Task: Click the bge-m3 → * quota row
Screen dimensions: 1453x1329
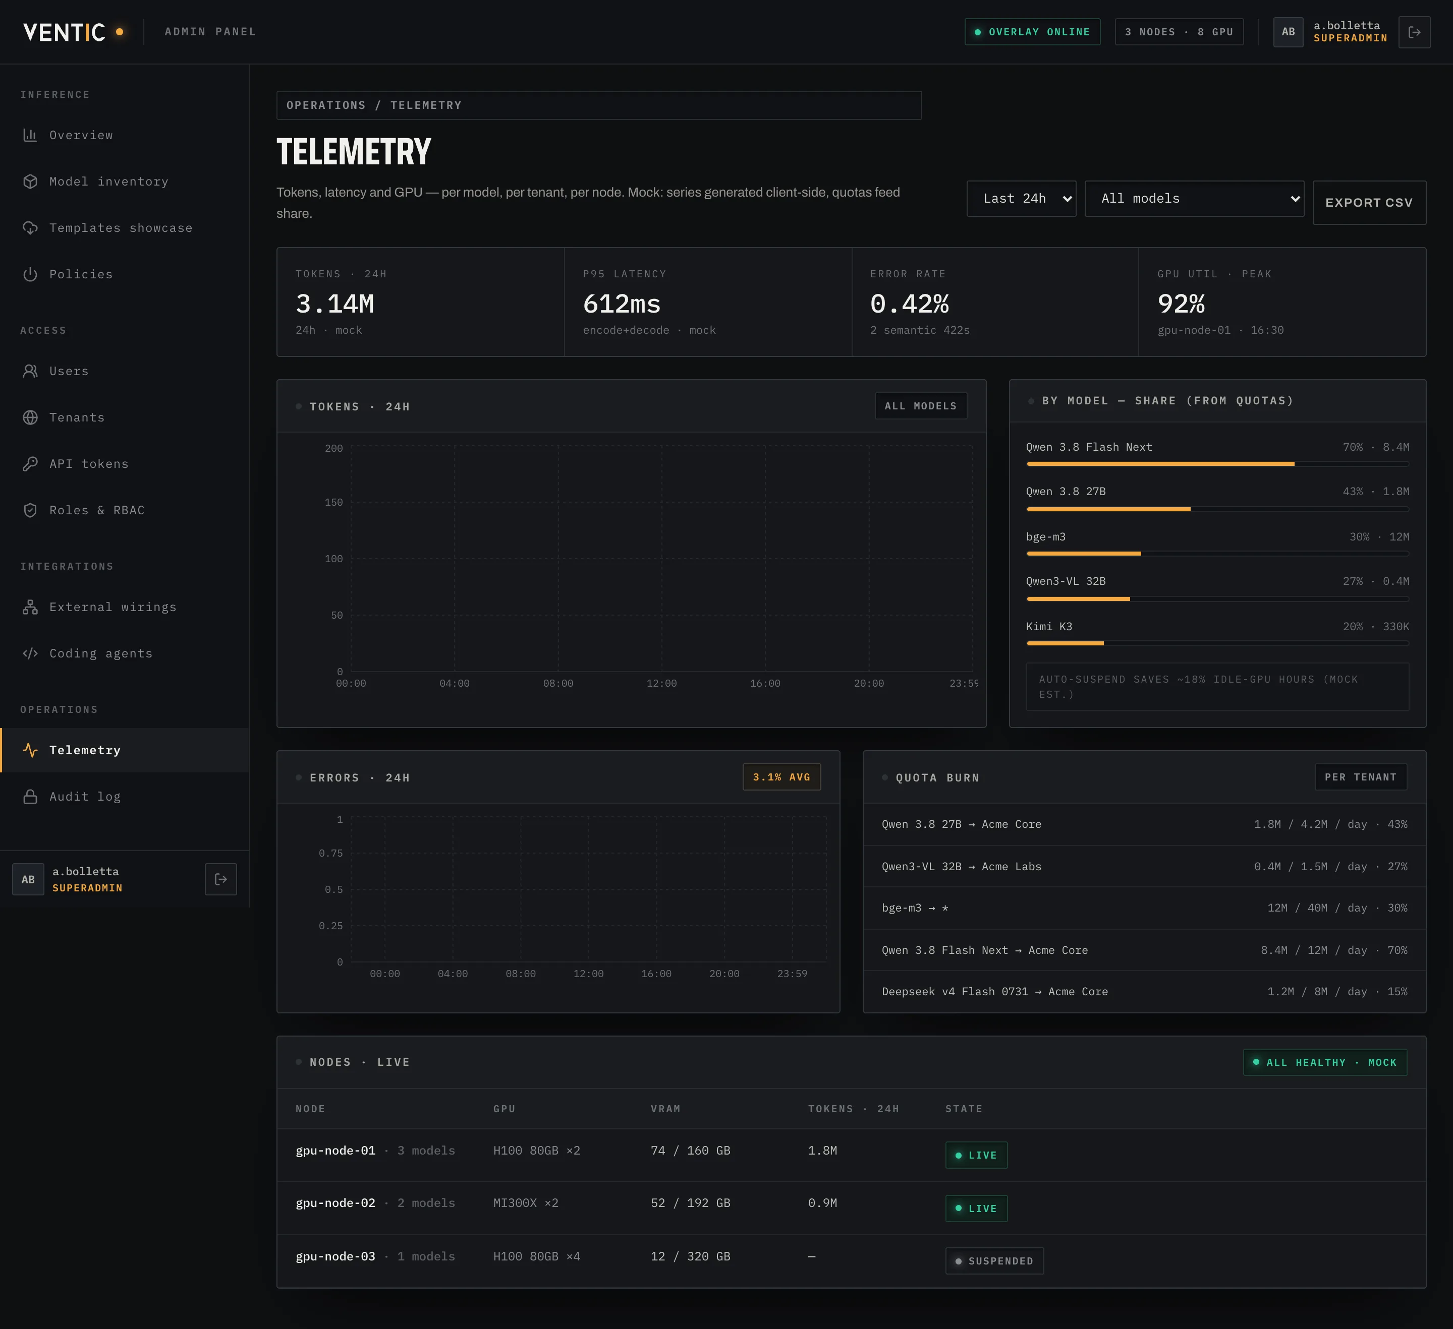Action: coord(1145,909)
